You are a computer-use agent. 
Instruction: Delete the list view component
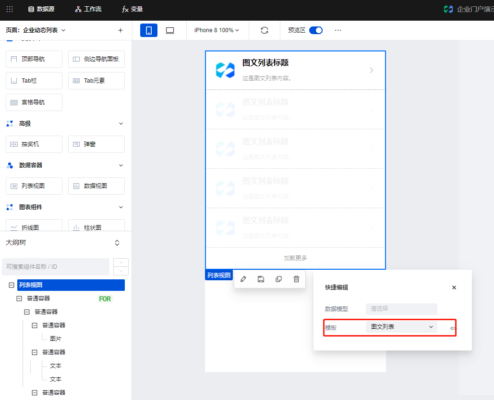pos(297,279)
